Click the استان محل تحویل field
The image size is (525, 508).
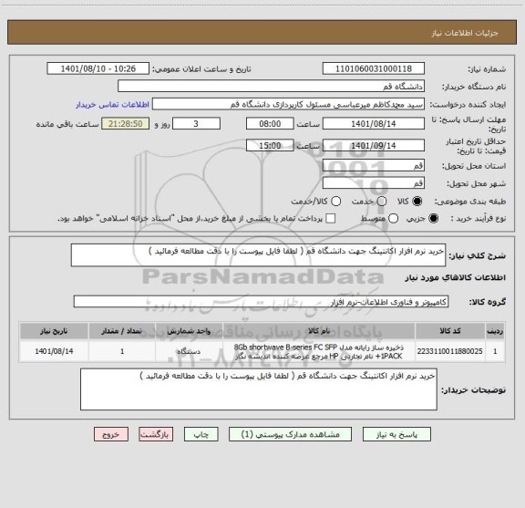[374, 165]
